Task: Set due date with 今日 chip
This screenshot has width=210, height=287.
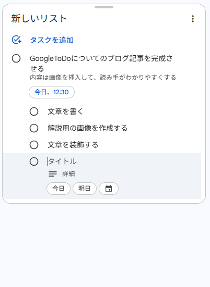Action: tap(59, 189)
